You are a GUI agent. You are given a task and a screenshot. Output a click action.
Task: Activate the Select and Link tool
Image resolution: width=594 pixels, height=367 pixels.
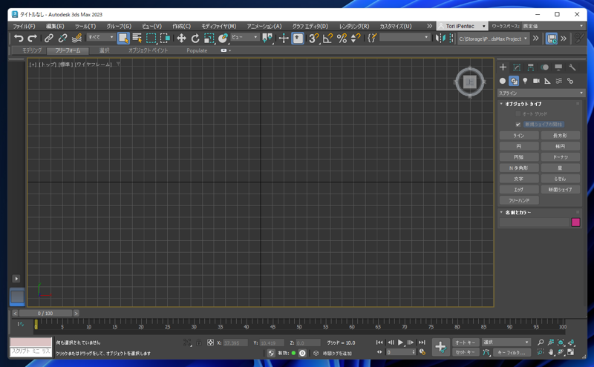coord(48,39)
